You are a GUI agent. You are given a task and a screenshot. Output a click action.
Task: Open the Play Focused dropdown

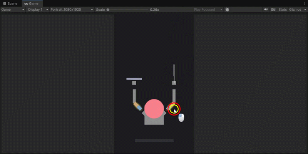[x=208, y=10]
